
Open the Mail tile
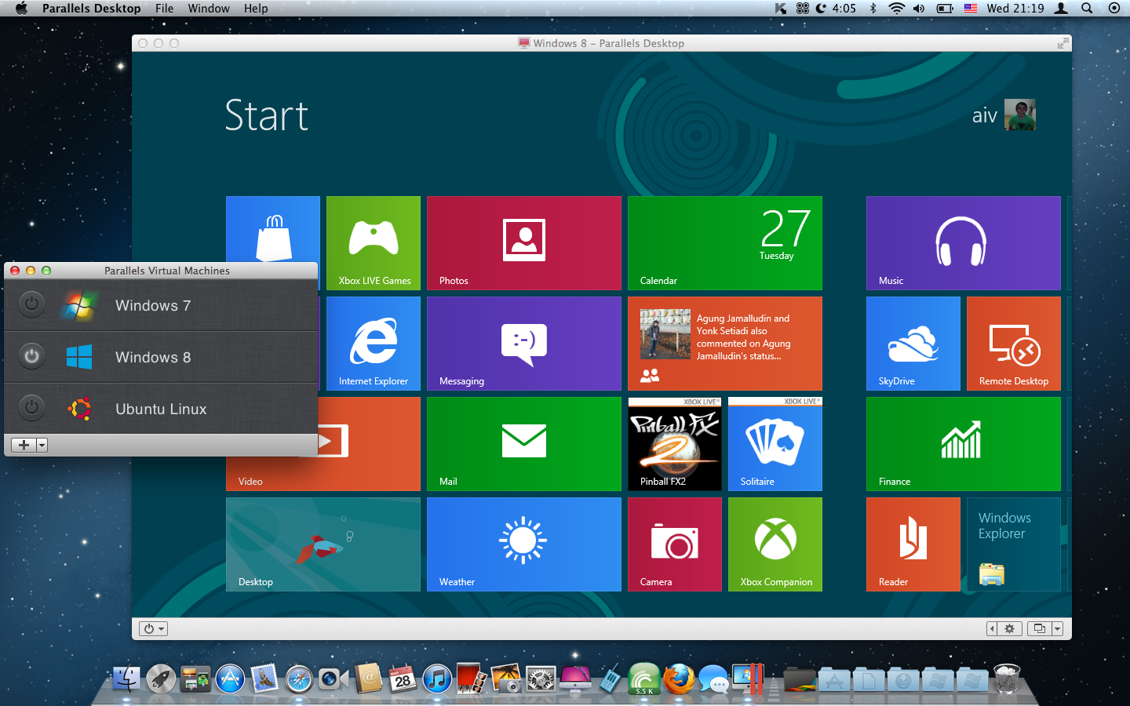pyautogui.click(x=524, y=444)
